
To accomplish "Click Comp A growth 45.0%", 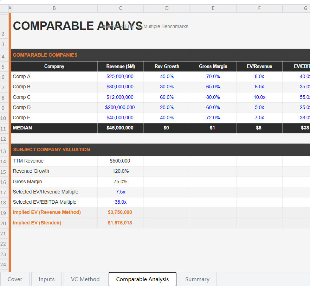I will tap(167, 77).
